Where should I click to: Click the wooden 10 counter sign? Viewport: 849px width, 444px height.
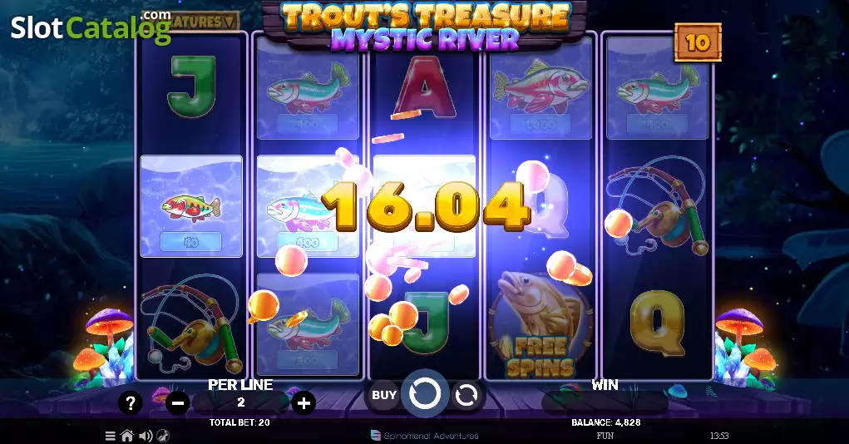(x=698, y=42)
